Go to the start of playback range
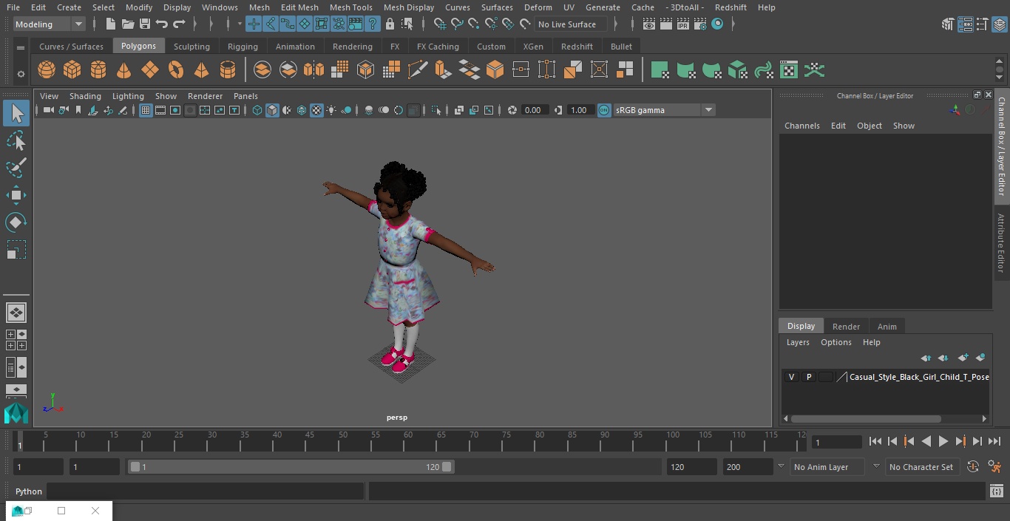The width and height of the screenshot is (1010, 521). pos(875,441)
